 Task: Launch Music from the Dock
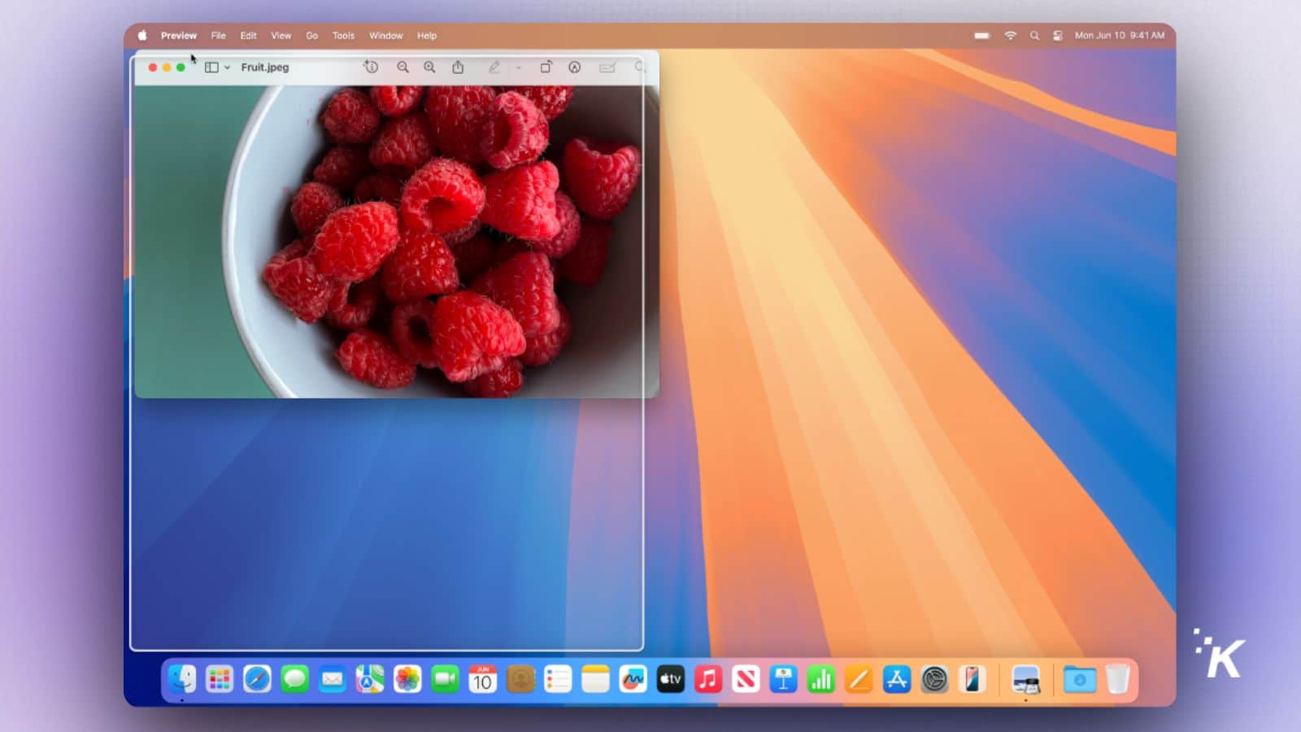coord(708,679)
